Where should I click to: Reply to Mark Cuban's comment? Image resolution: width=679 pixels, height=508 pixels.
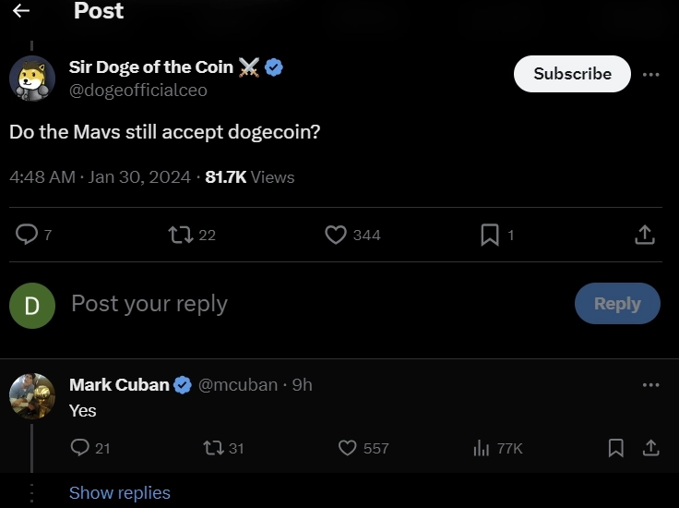[x=80, y=448]
